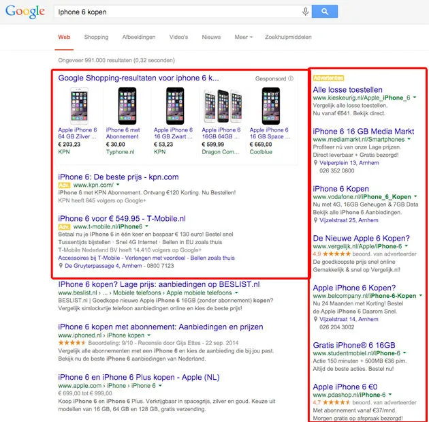Open 'iPhone 6 kopen met abonnement' result

161,327
